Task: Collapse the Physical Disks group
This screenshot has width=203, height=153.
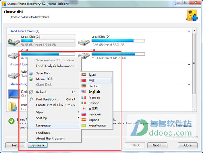Action: click(x=189, y=64)
